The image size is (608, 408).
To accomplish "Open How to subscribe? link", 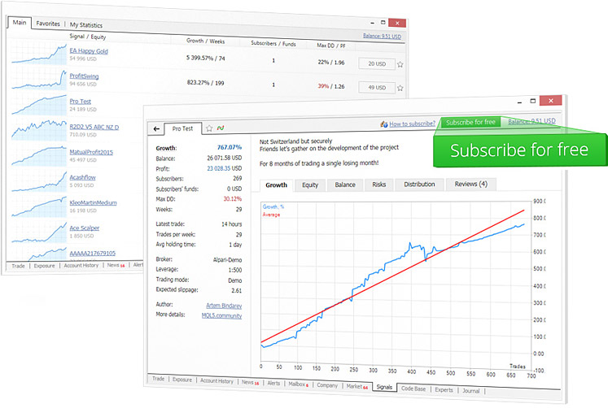I will pyautogui.click(x=412, y=124).
